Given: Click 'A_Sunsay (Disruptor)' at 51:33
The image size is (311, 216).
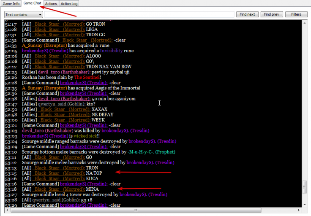Looking at the screenshot, I should pos(44,46).
